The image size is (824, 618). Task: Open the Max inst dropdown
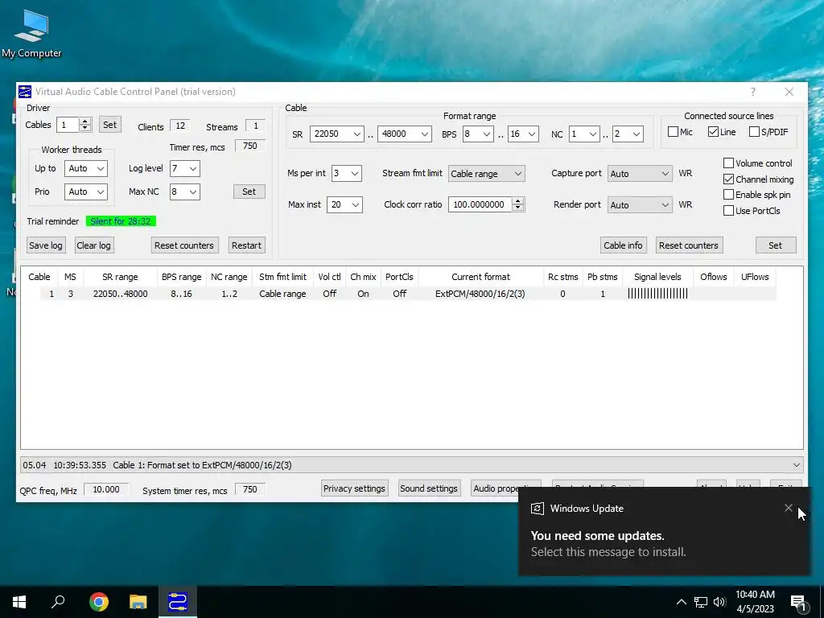(344, 205)
